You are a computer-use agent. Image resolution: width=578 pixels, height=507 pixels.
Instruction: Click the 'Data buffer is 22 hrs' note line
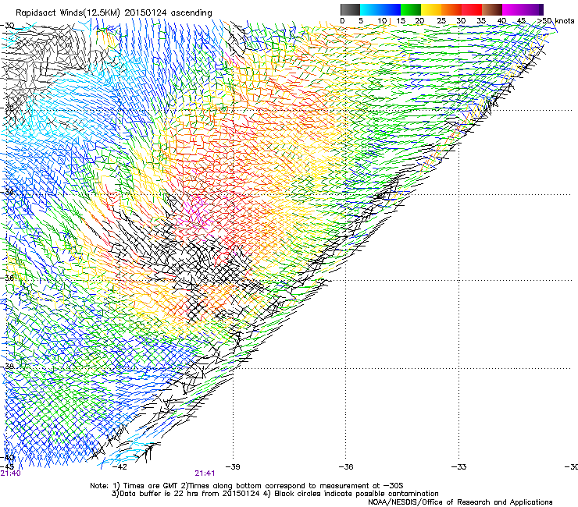(275, 494)
